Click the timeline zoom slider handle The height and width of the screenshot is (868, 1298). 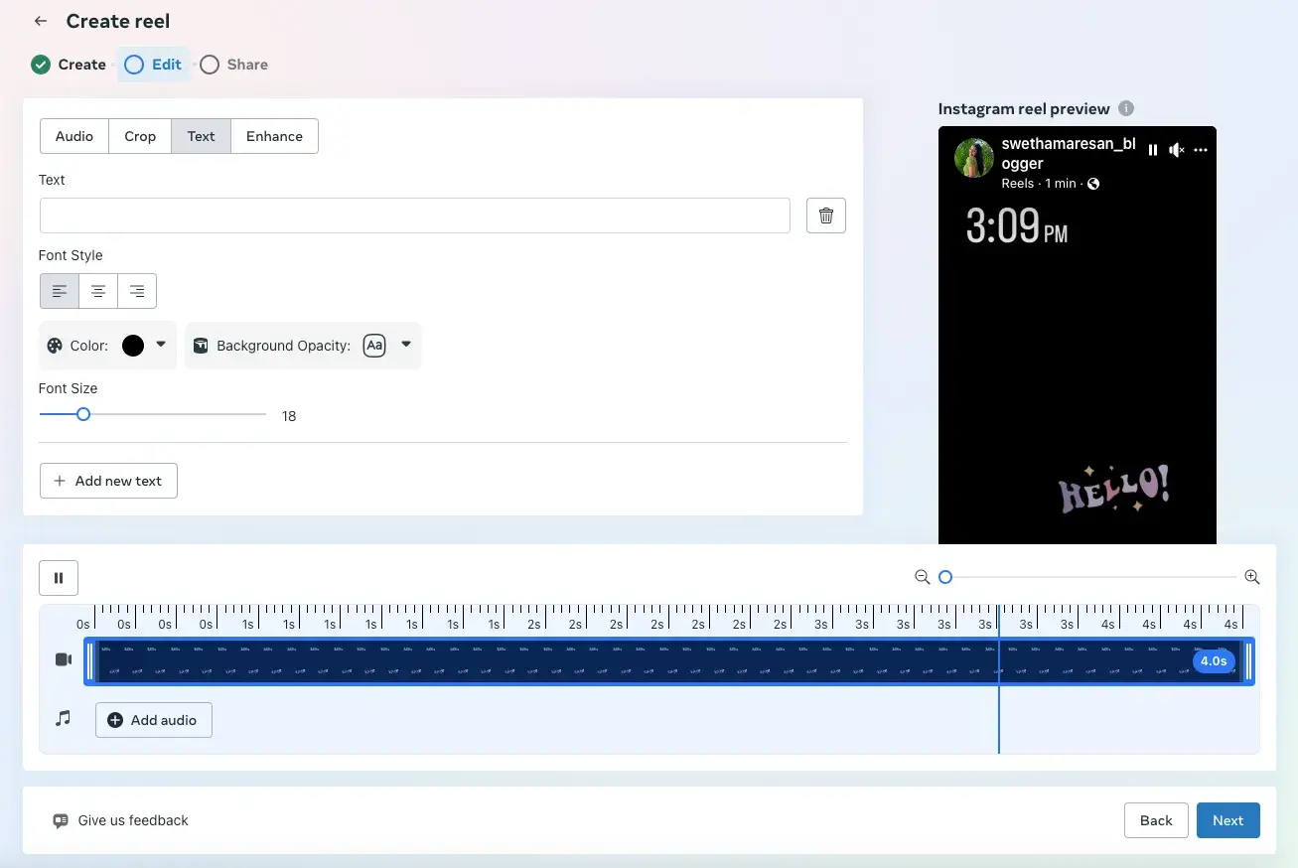click(945, 577)
